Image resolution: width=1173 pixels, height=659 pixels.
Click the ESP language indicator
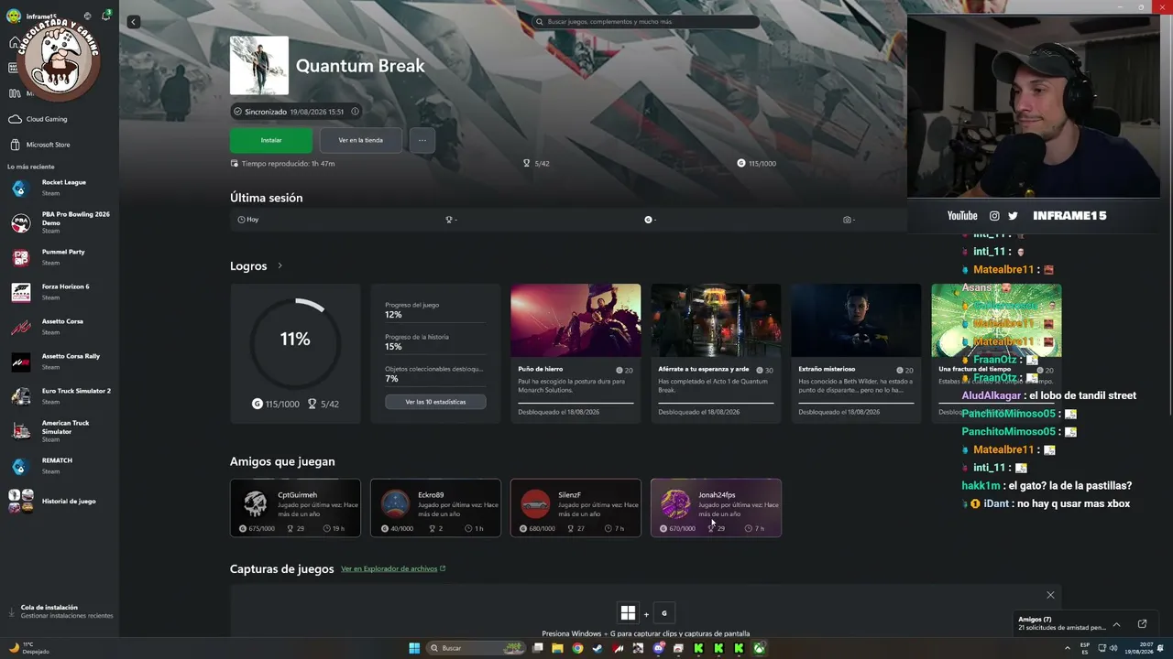tap(1085, 648)
